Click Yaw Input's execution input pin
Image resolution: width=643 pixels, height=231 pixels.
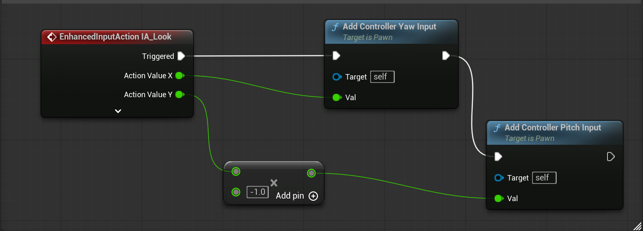pyautogui.click(x=336, y=56)
